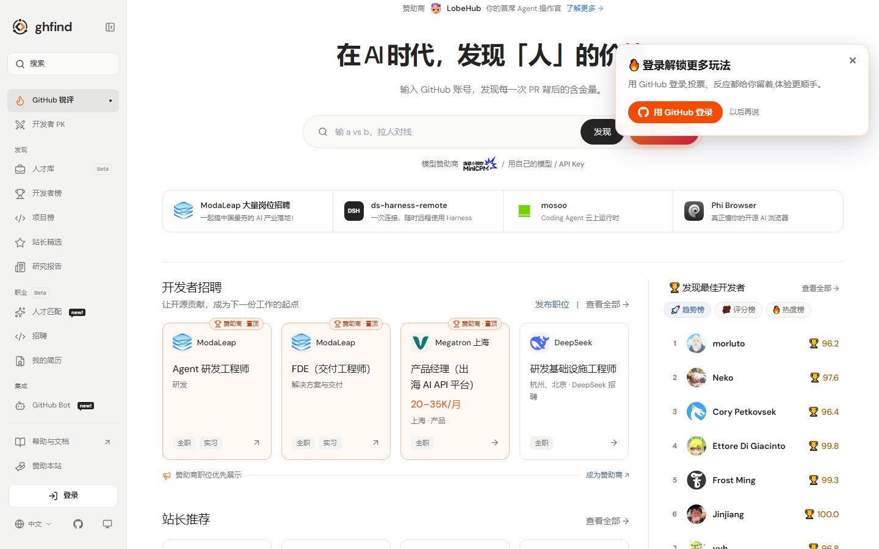The width and height of the screenshot is (879, 549).
Task: Select the 趋势榜 tab
Action: 687,310
